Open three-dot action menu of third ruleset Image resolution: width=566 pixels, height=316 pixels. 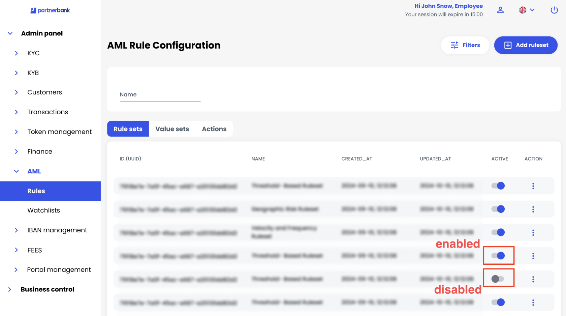533,233
